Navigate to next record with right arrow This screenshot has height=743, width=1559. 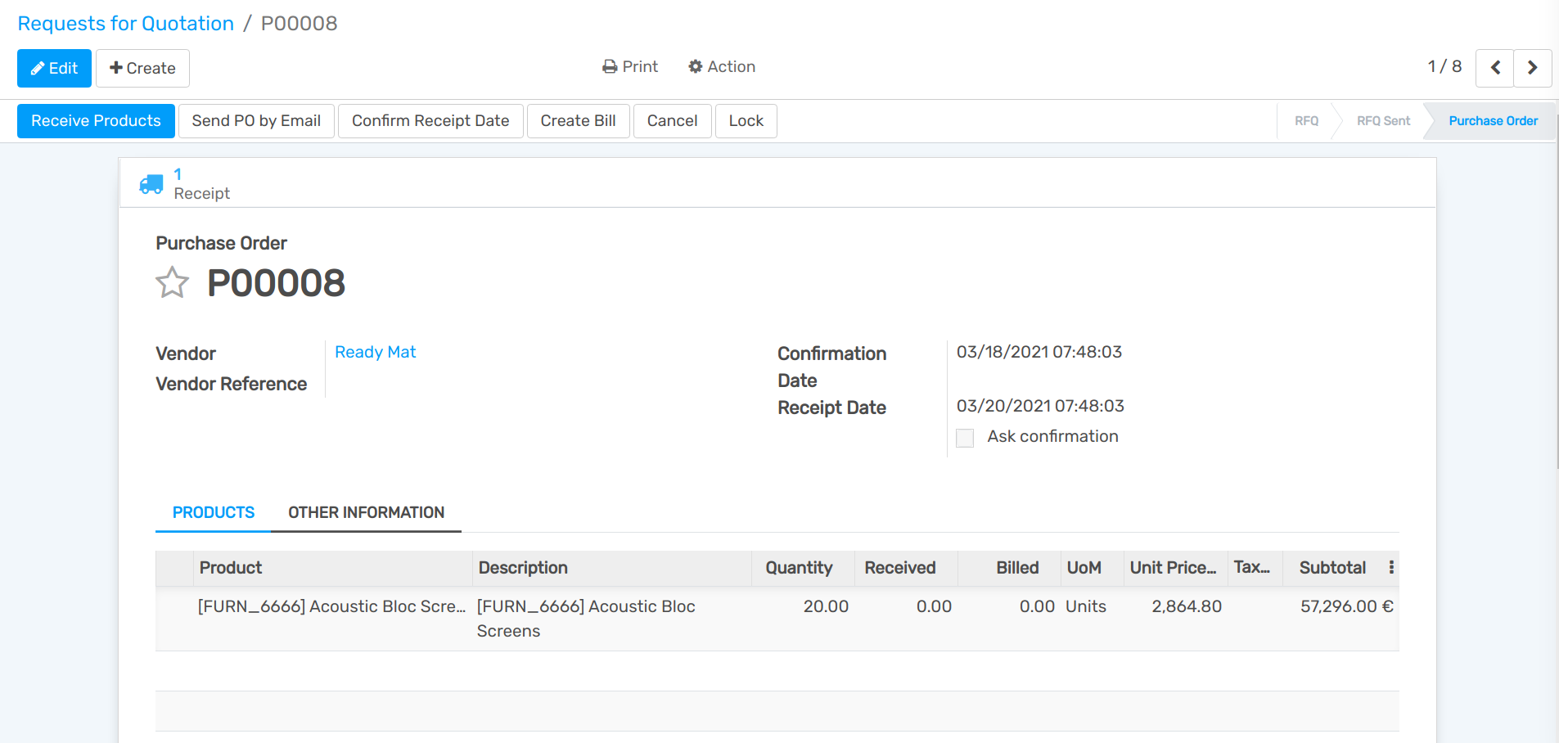pyautogui.click(x=1533, y=68)
